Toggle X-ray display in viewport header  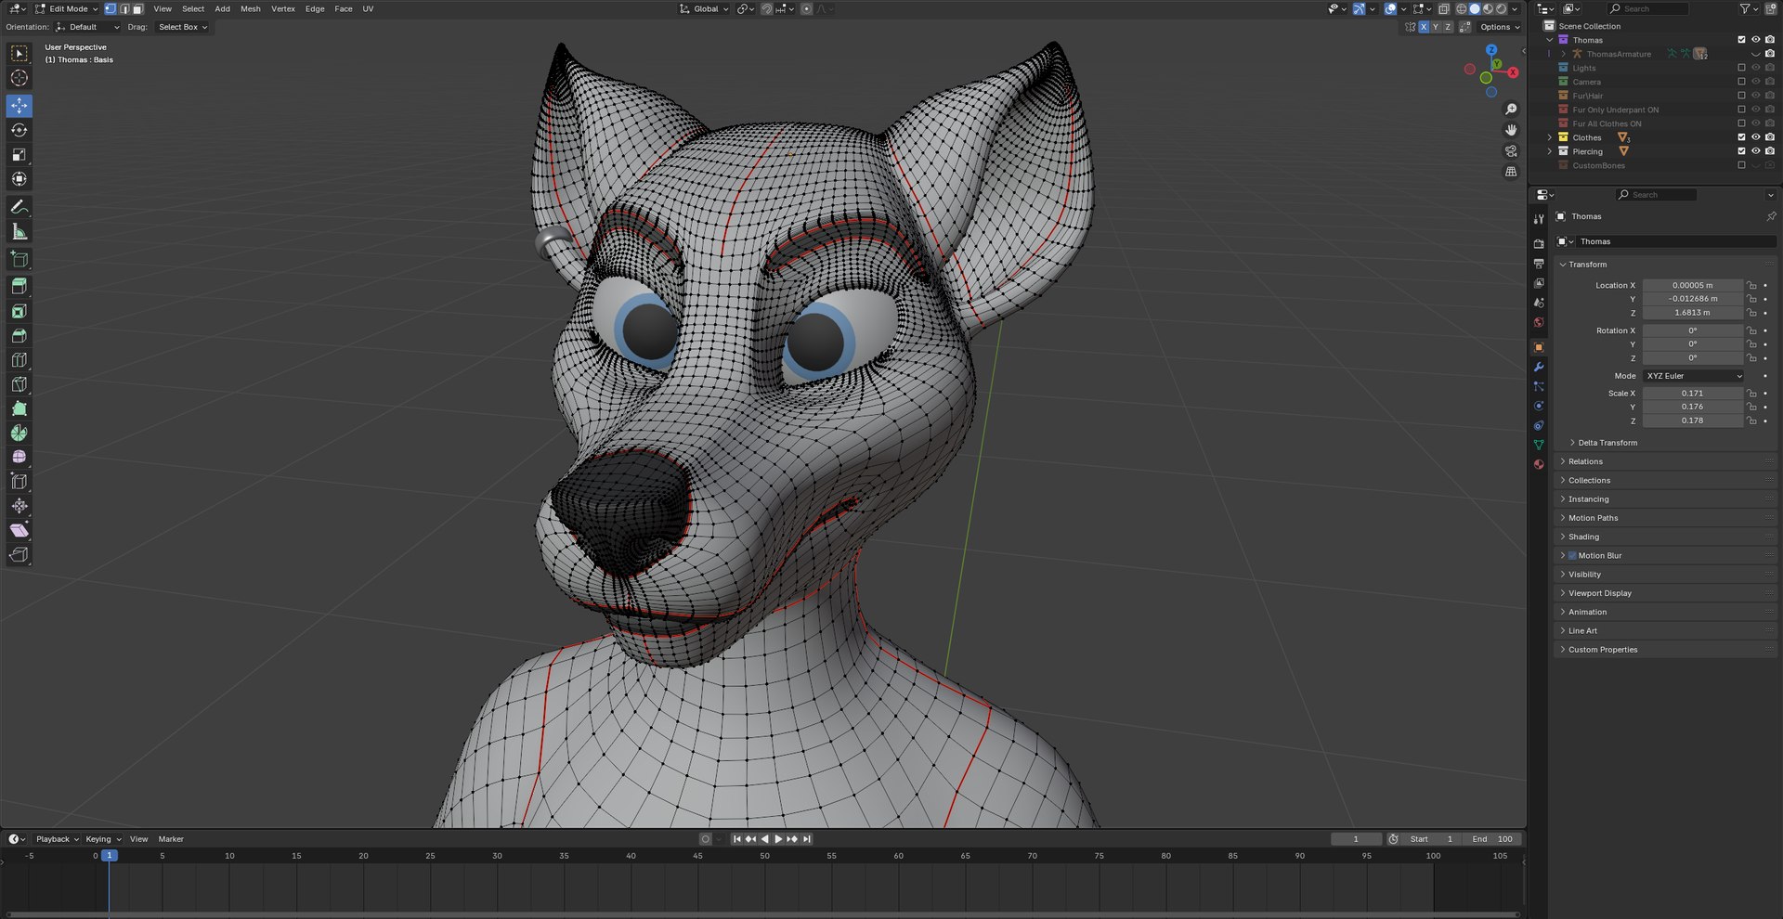tap(1443, 8)
